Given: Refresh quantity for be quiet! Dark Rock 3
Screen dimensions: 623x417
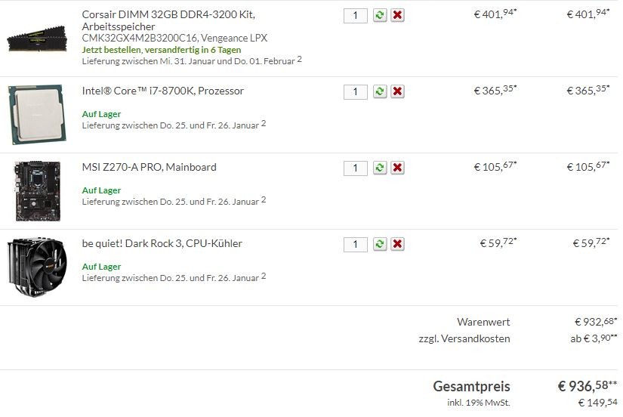Looking at the screenshot, I should tap(380, 244).
